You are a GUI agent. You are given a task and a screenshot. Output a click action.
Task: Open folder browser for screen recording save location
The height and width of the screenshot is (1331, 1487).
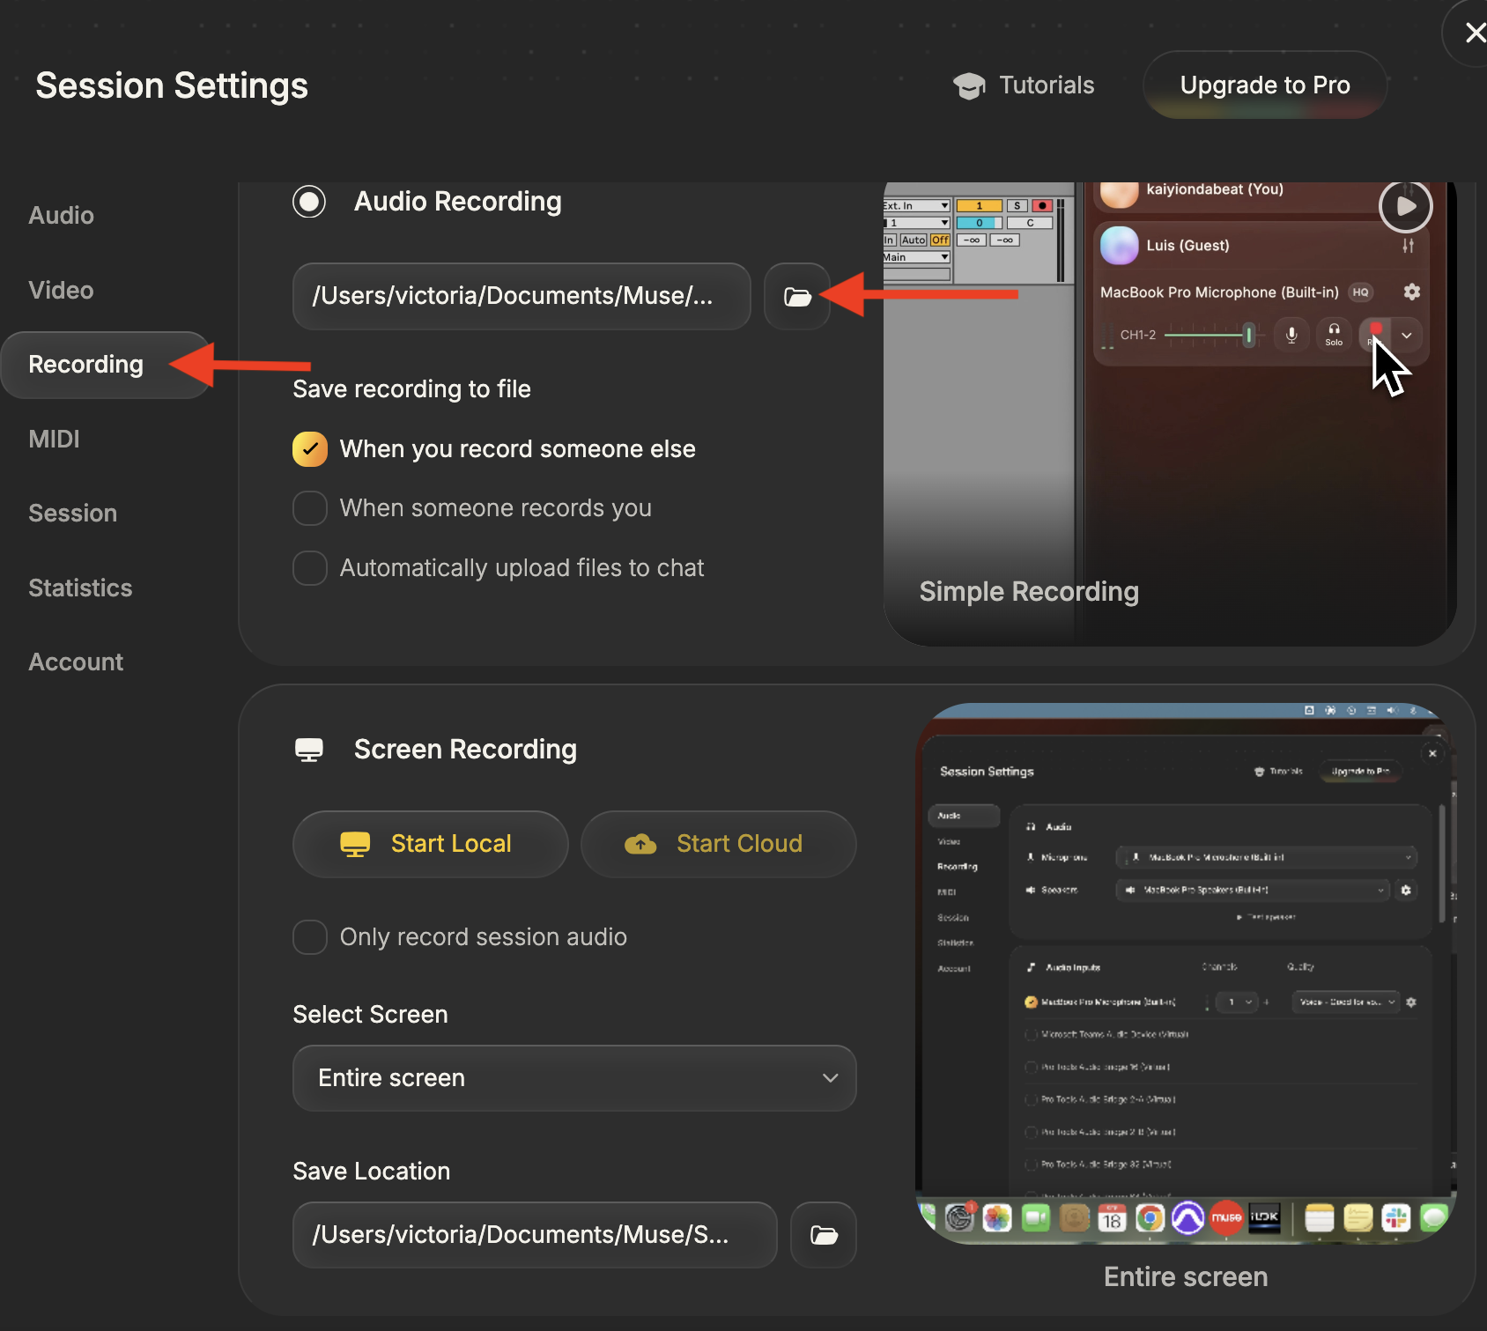(x=822, y=1234)
